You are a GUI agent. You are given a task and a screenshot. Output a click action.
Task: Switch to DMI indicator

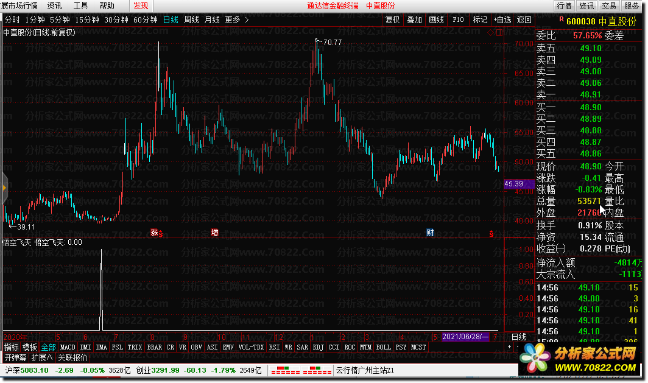[x=85, y=347]
